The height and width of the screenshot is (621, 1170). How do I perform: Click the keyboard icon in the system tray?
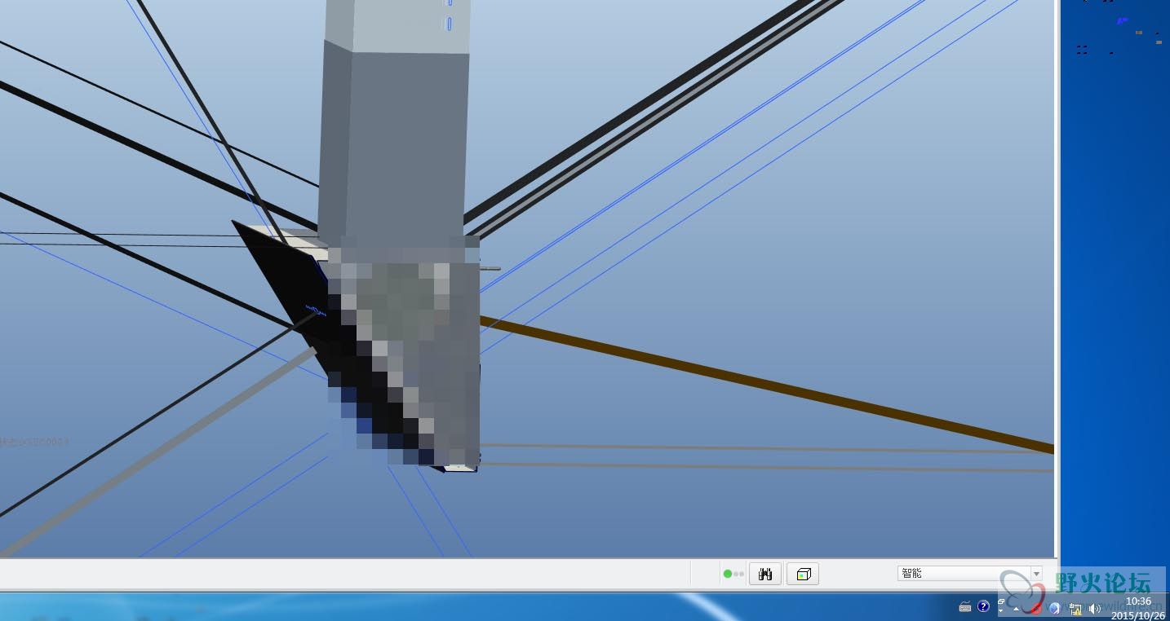965,606
